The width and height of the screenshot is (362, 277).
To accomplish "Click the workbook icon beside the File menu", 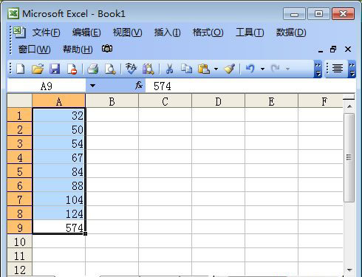I will [19, 33].
